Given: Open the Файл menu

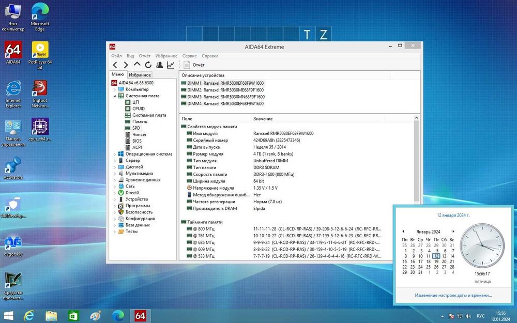Looking at the screenshot, I should [x=116, y=56].
